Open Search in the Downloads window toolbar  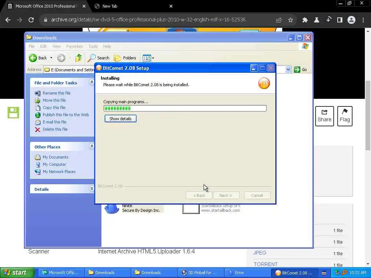coord(99,58)
